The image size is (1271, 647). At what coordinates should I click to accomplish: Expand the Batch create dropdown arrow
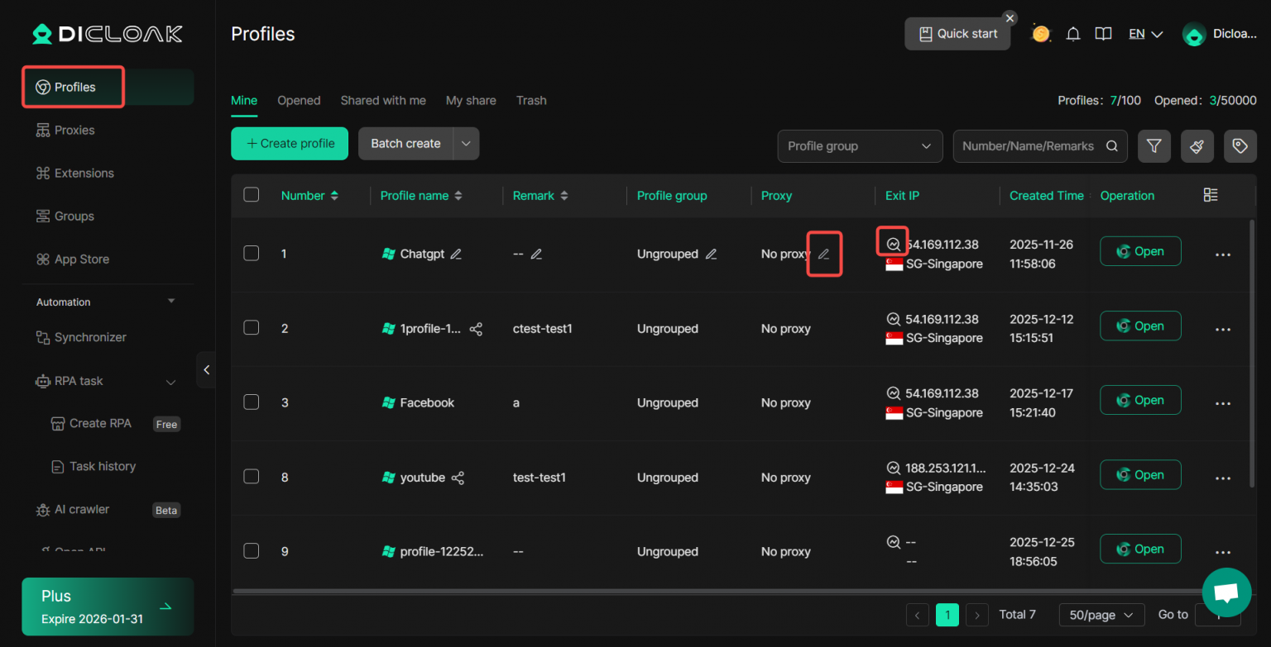(466, 143)
